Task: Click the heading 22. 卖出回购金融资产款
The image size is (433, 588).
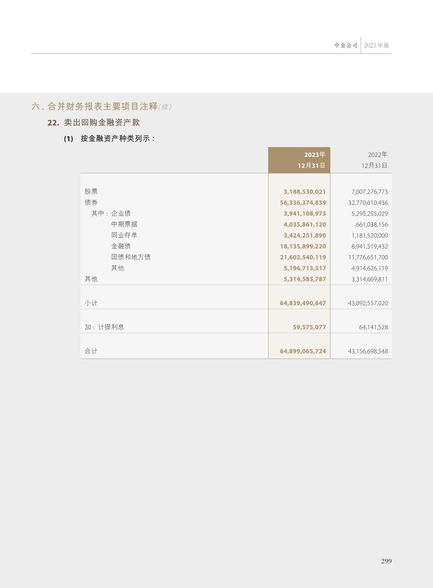Action: pyautogui.click(x=94, y=123)
